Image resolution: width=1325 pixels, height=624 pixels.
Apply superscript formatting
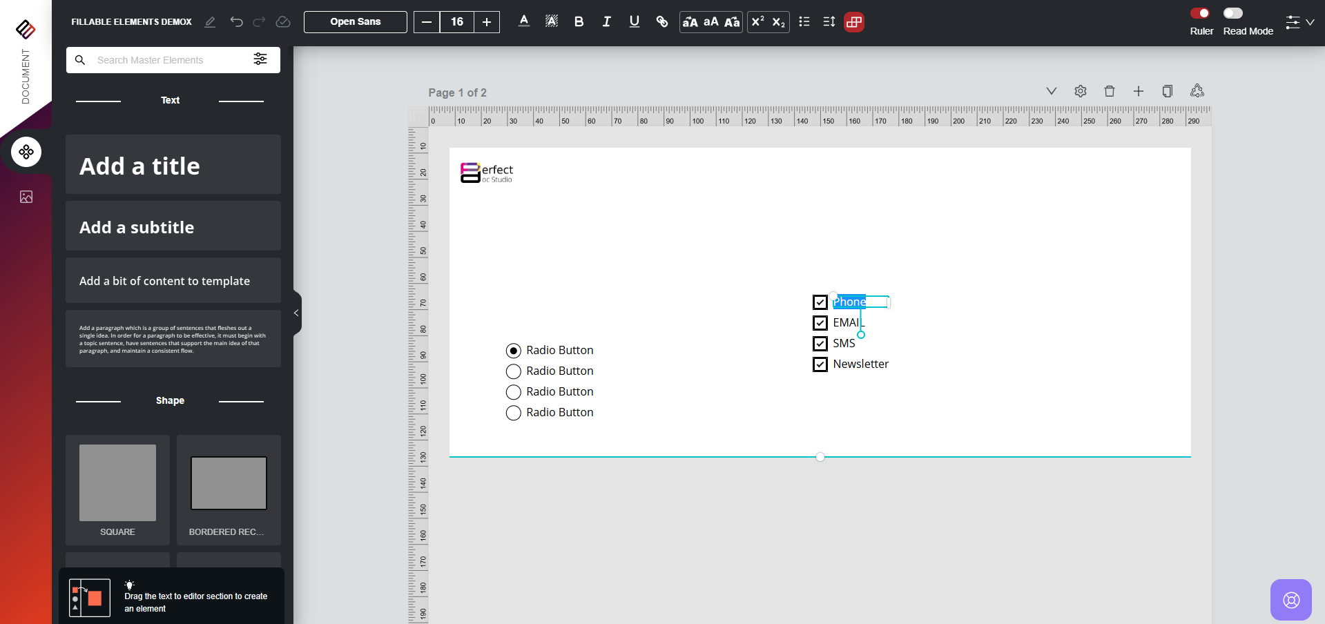757,22
